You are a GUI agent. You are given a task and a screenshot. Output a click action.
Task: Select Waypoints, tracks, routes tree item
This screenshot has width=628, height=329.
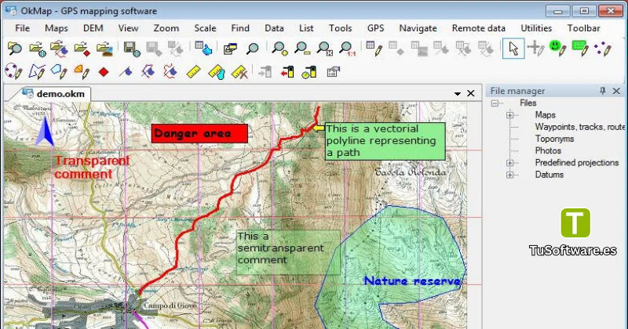[579, 127]
